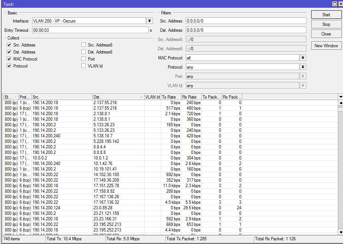Uncheck the Src. Address collect option
The width and height of the screenshot is (343, 244).
(9, 45)
